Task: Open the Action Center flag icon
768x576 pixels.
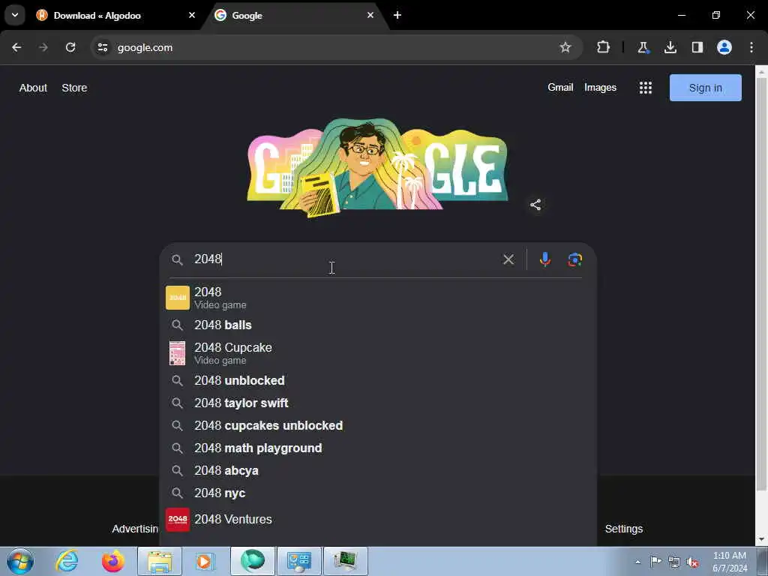Action: pyautogui.click(x=655, y=561)
